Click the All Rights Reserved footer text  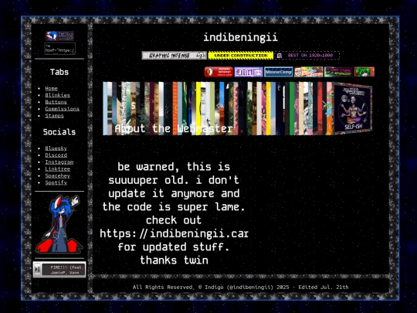coord(241,287)
